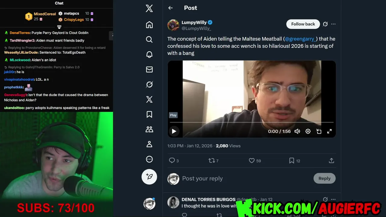Go back using the arrow
The height and width of the screenshot is (217, 386).
point(171,8)
